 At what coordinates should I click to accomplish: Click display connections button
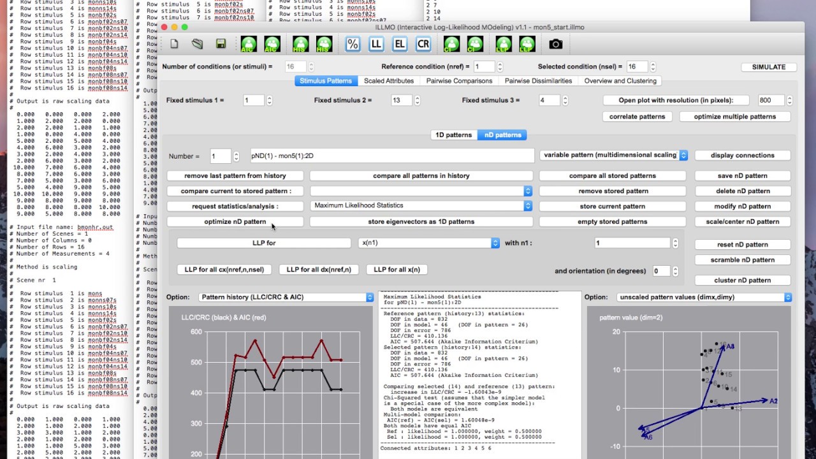742,156
